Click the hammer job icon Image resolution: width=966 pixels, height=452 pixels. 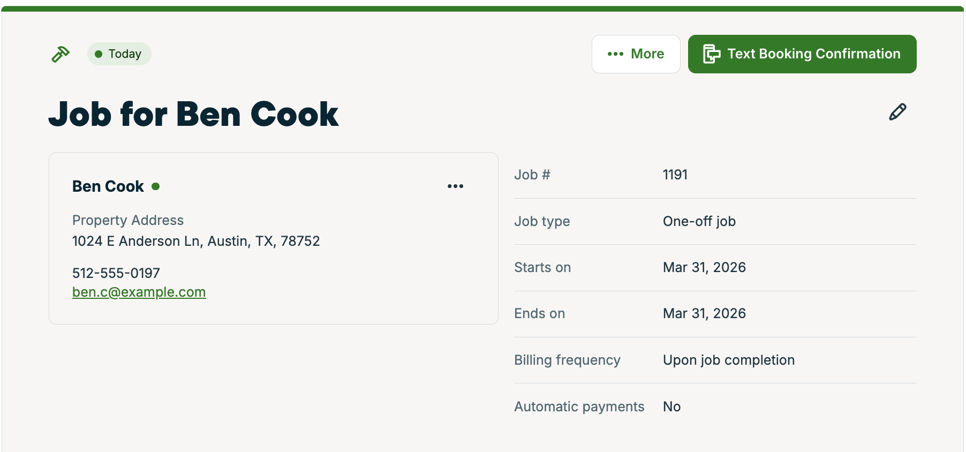(x=61, y=54)
